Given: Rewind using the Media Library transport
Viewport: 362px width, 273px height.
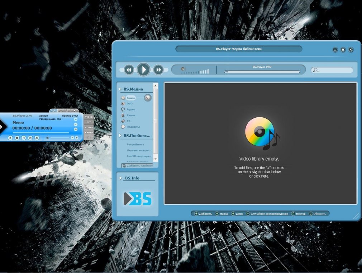Looking at the screenshot, I should coord(129,70).
